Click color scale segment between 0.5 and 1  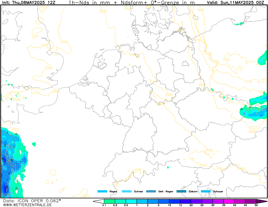[131, 201]
